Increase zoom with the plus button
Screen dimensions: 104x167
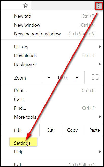pos(77,78)
